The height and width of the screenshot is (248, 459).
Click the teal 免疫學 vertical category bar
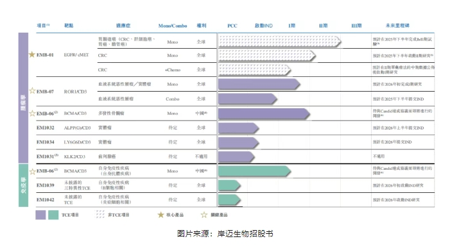[23, 185]
